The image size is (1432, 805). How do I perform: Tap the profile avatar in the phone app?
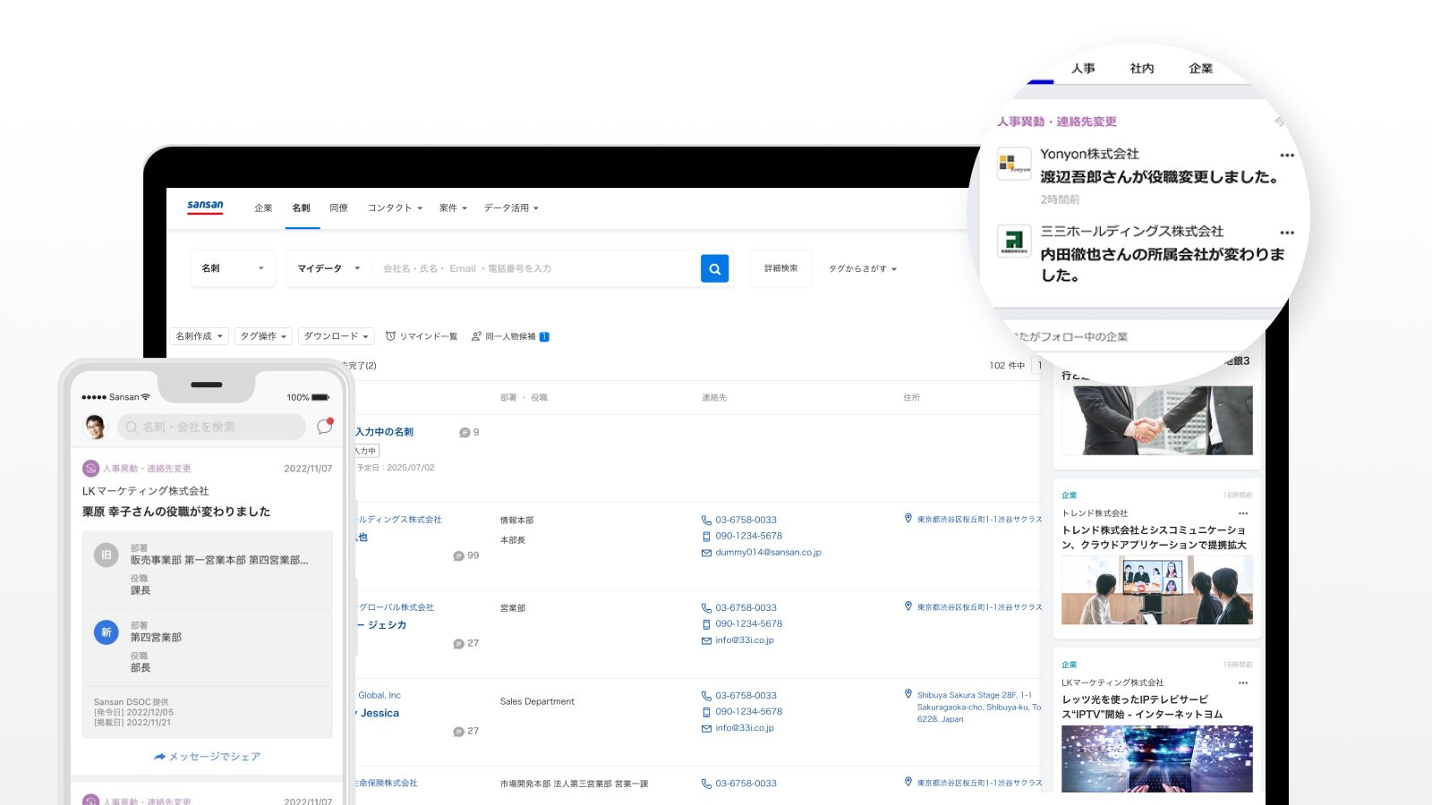pos(95,427)
